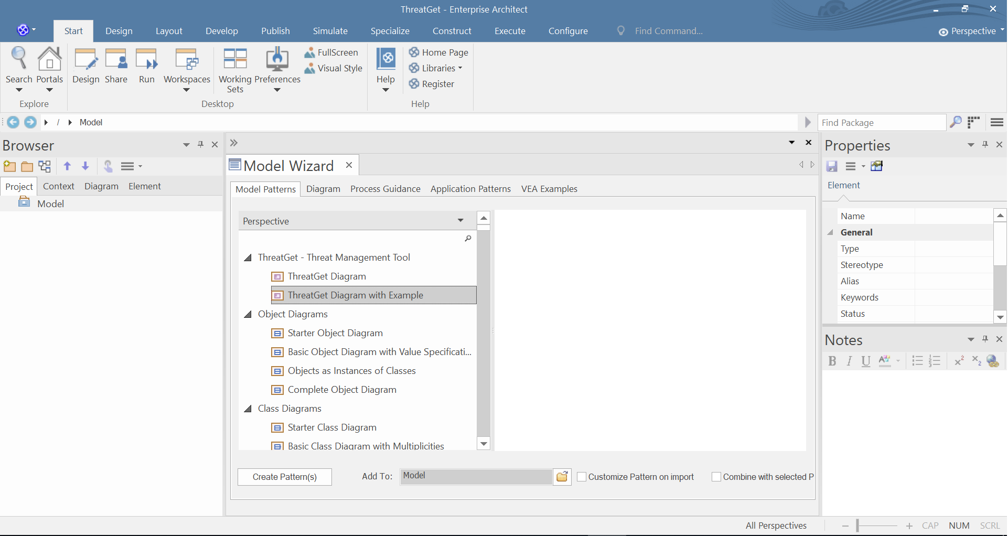
Task: Click the Find Command search field
Action: pyautogui.click(x=669, y=31)
